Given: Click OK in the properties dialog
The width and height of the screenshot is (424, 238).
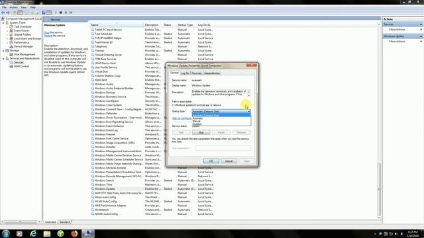Looking at the screenshot, I should pyautogui.click(x=211, y=161).
